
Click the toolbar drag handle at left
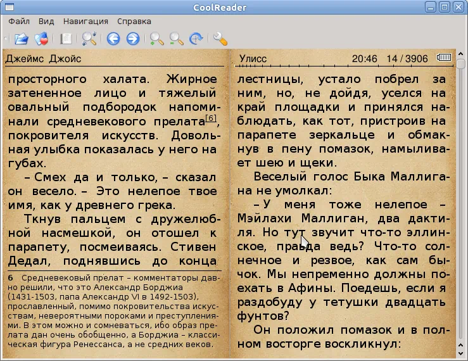pyautogui.click(x=6, y=39)
